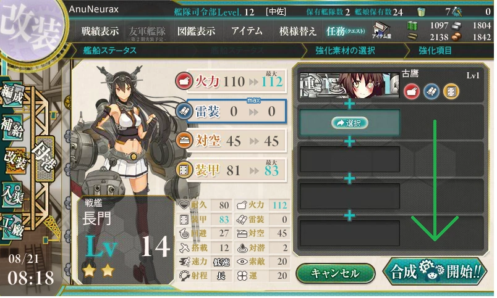Open the 任務 (クエスト) quest menu
This screenshot has height=298, width=497.
(x=345, y=31)
